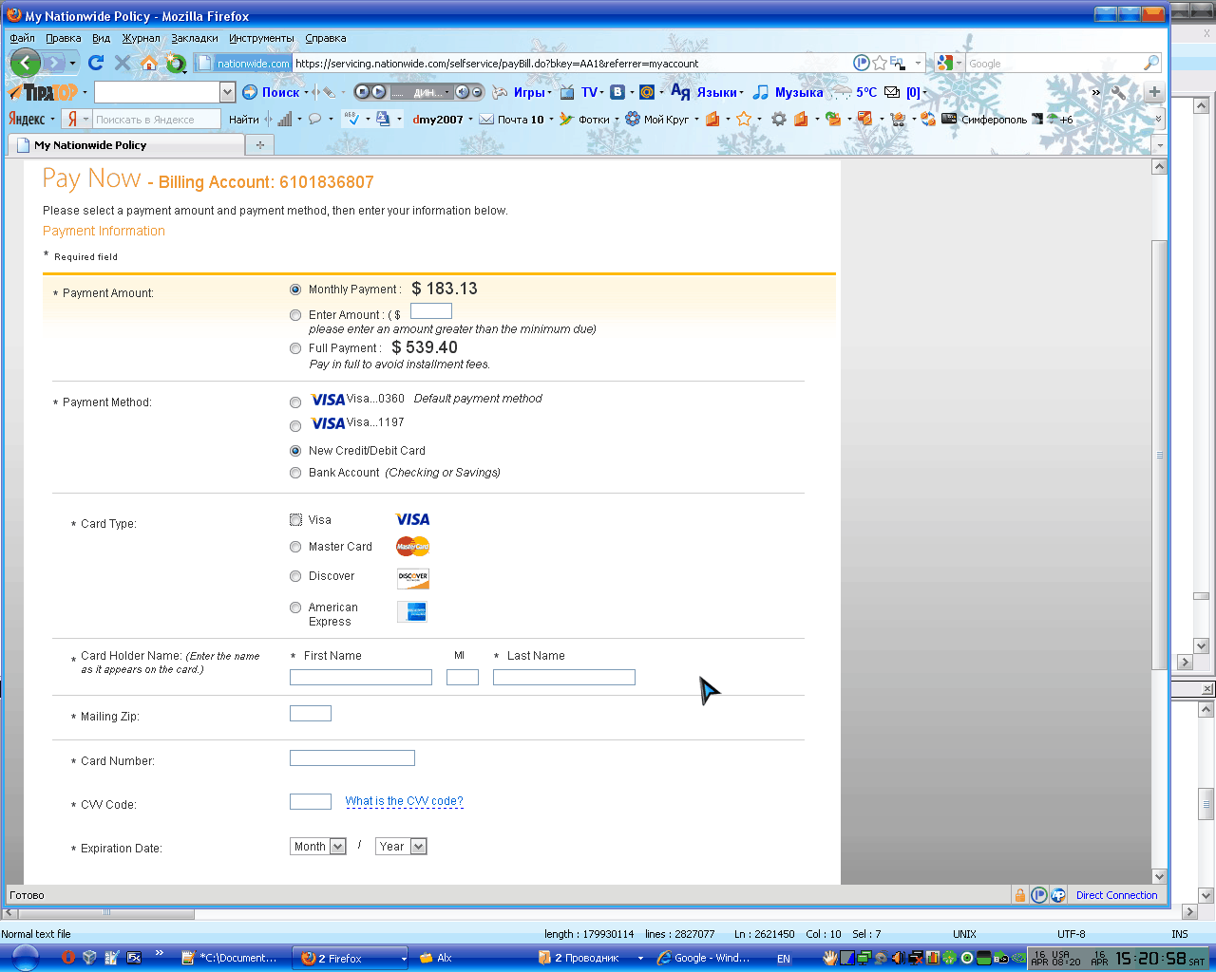Open the Языки languages toolbar item

point(705,92)
